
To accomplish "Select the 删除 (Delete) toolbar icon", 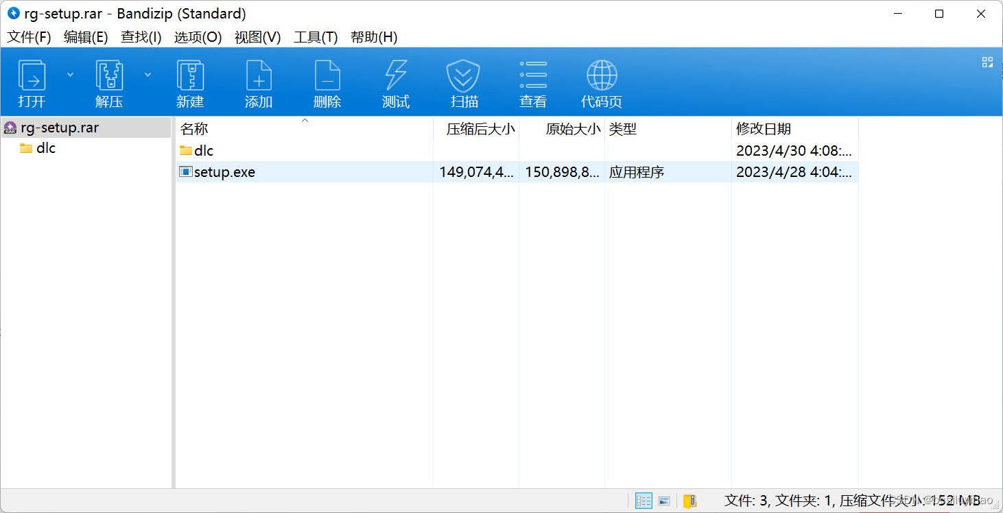I will 327,82.
